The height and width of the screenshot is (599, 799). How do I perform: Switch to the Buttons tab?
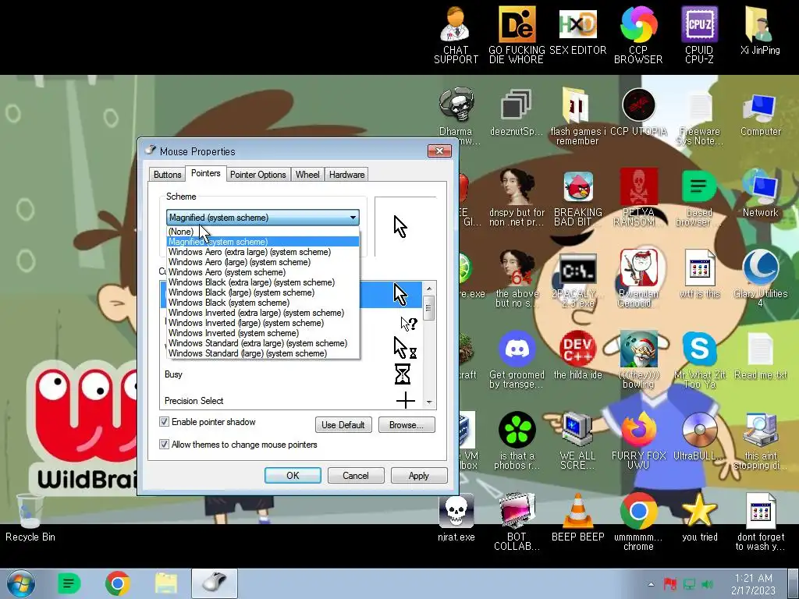pos(167,174)
